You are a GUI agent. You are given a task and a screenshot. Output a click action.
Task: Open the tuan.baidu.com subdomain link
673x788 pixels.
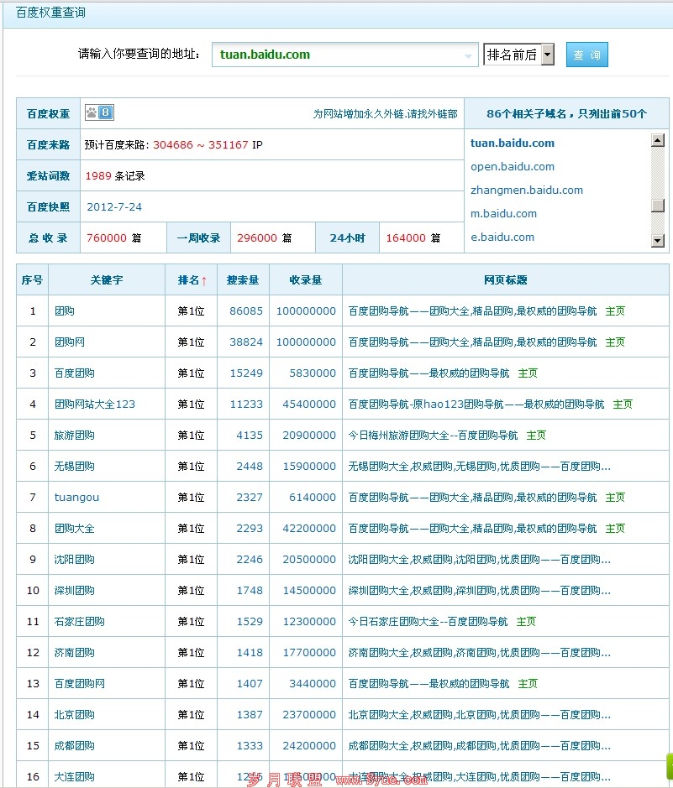512,144
